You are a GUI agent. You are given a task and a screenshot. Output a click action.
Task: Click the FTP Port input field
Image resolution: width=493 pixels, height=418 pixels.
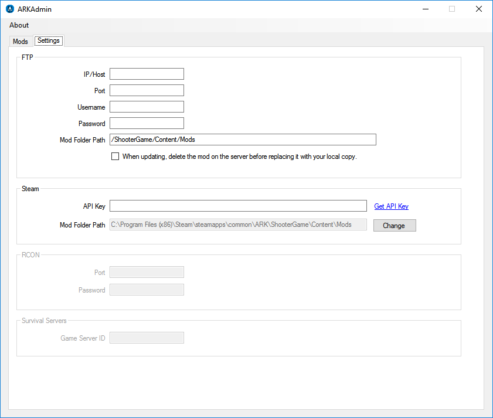tap(147, 90)
